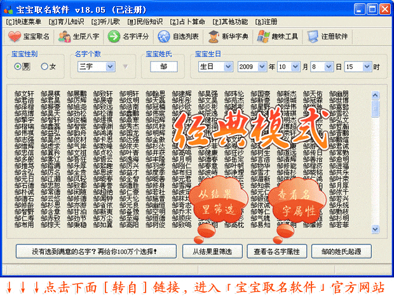Open the [R]注册 menu
Image resolution: width=394 pixels, height=299 pixels.
point(266,22)
